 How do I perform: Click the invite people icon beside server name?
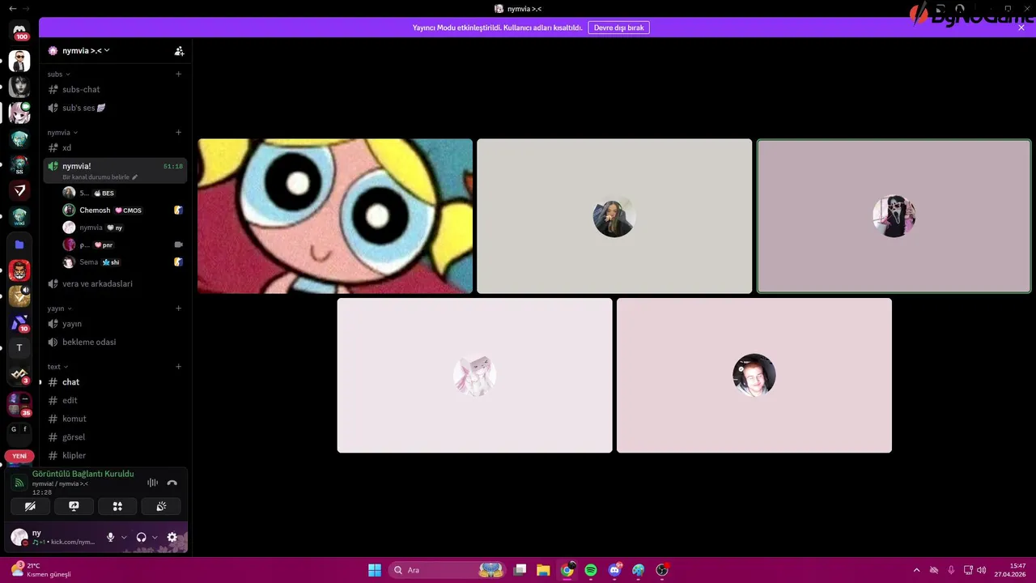click(x=179, y=50)
